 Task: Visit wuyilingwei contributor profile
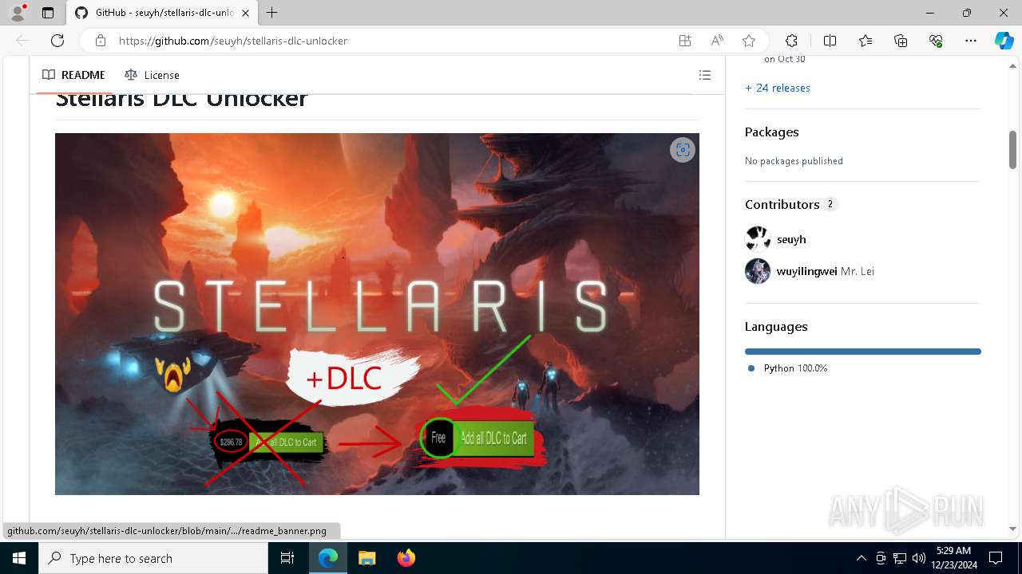[806, 271]
